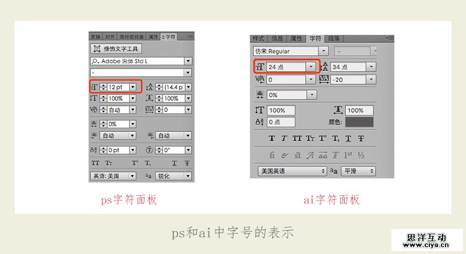The height and width of the screenshot is (254, 466).
Task: Open the 仿宋 Regular font family dropdown
Action: pos(323,51)
